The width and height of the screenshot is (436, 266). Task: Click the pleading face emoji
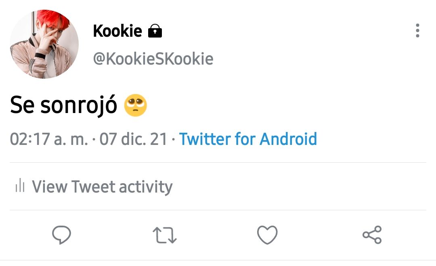135,105
